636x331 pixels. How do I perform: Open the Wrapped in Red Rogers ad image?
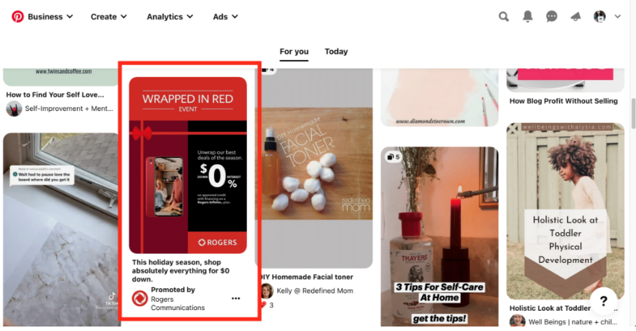click(x=188, y=165)
